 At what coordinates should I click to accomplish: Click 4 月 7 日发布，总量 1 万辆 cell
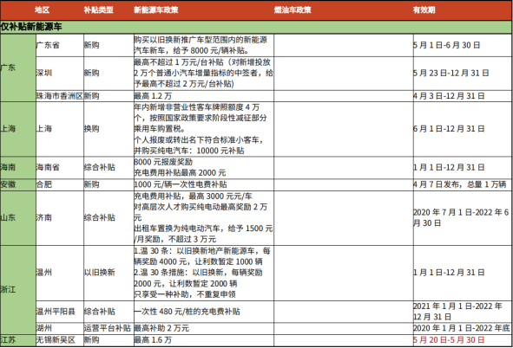[463, 184]
